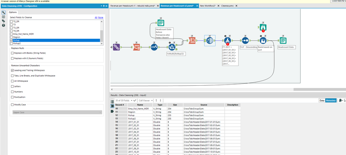This screenshot has width=346, height=155.
Task: Click the copy results icon near Metadata
Action: [340, 100]
